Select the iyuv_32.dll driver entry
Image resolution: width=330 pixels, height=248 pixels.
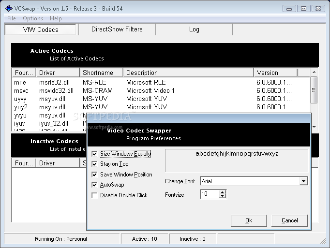pos(54,123)
